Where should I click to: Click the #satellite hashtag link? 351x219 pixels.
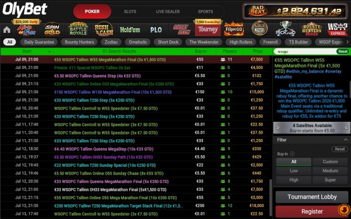pyautogui.click(x=283, y=77)
